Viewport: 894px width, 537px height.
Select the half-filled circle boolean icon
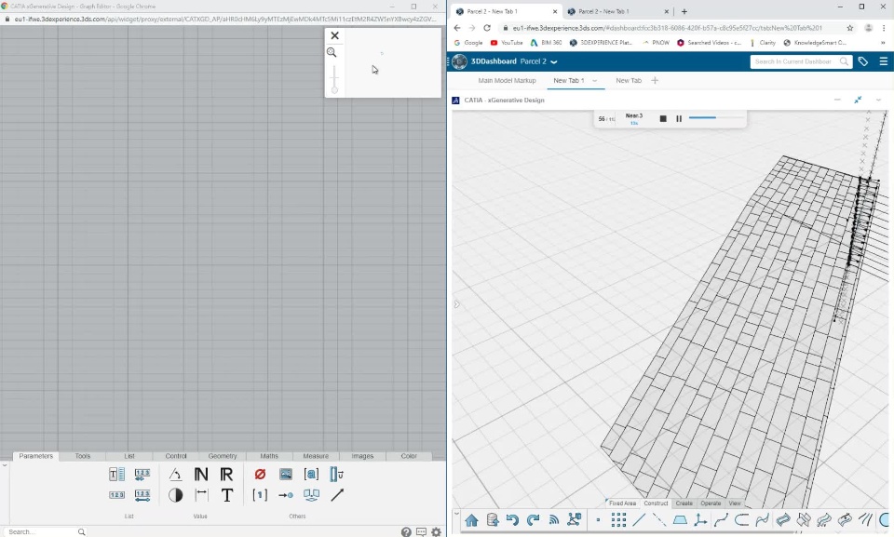175,495
